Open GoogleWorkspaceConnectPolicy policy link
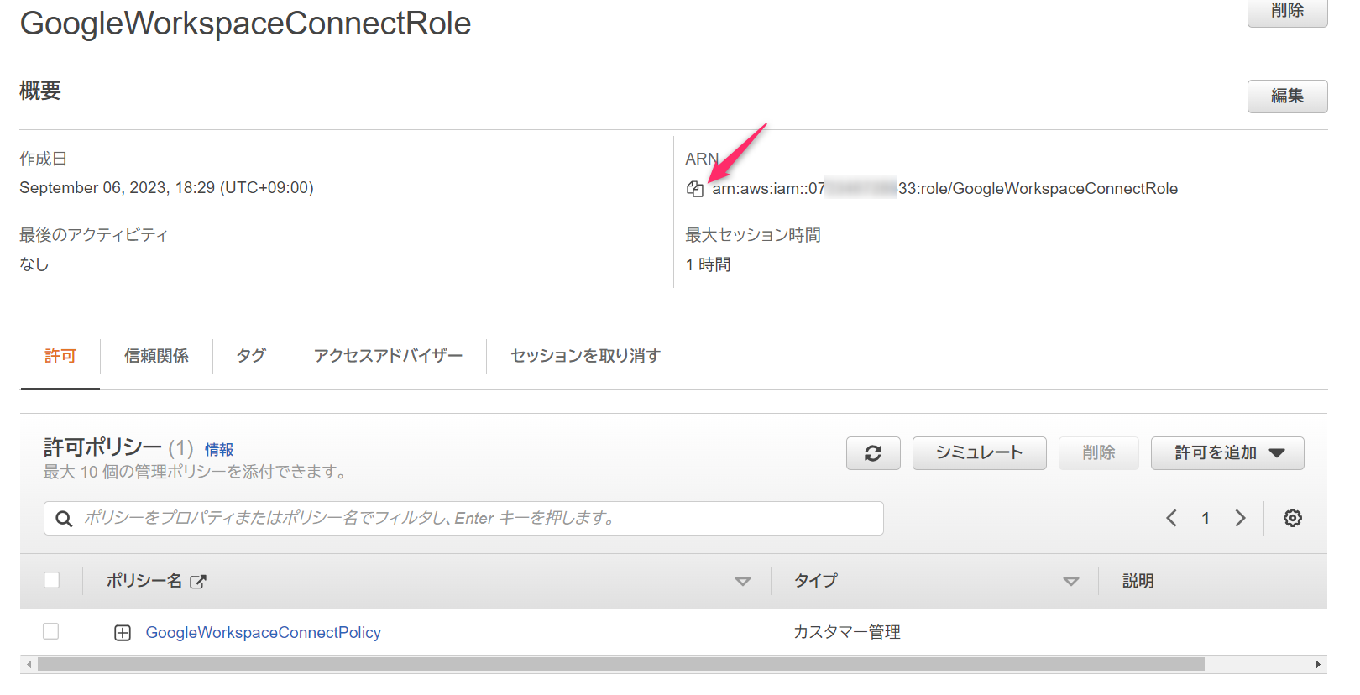This screenshot has height=695, width=1360. pos(264,632)
